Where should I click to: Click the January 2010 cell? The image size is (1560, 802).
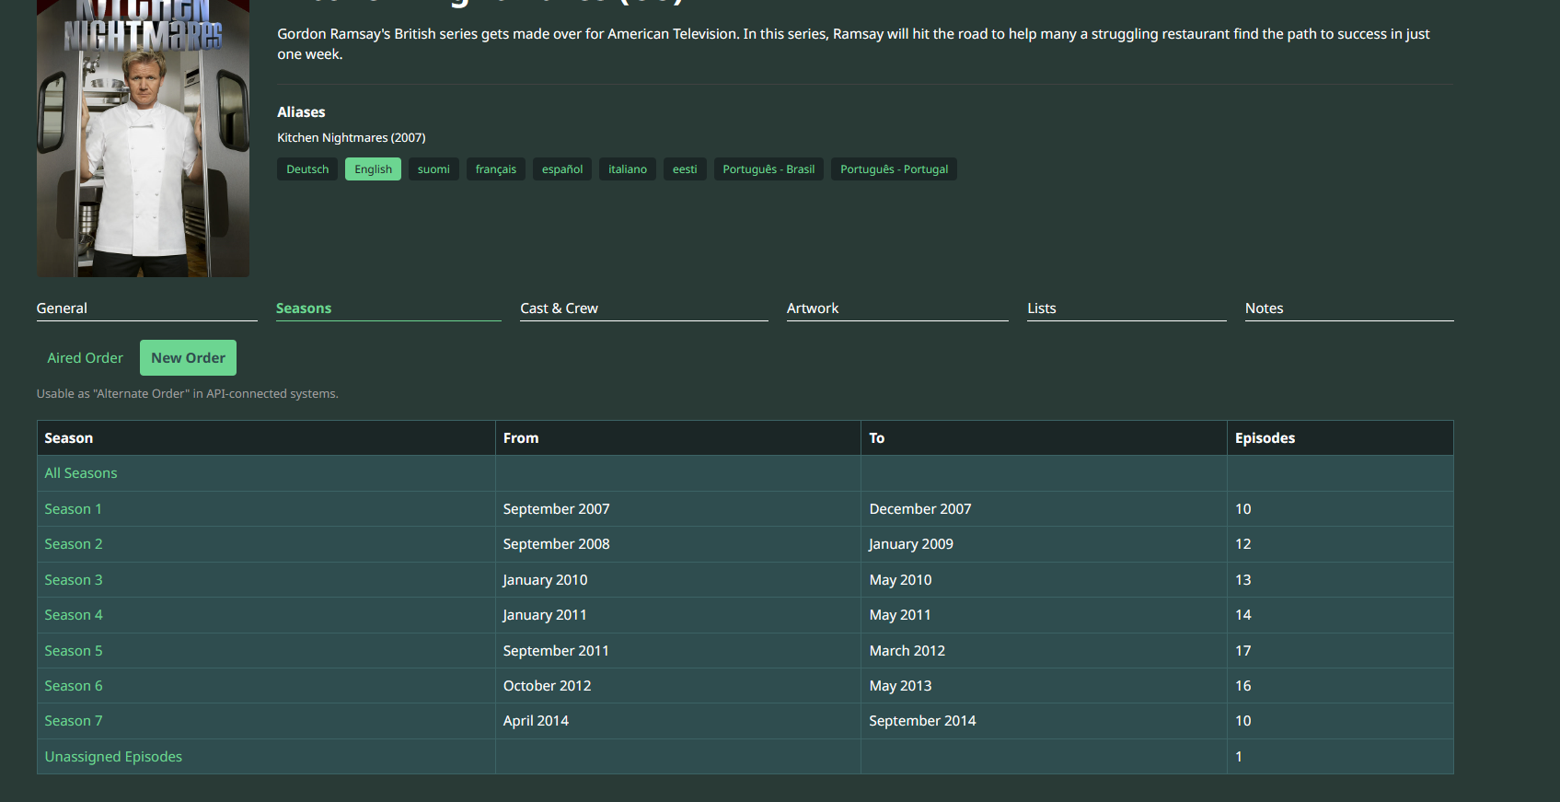(678, 580)
